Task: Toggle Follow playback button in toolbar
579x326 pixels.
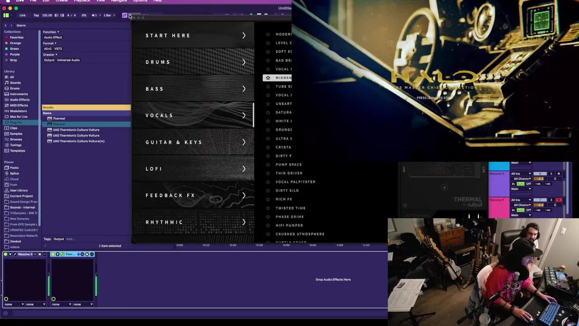Action: tap(124, 15)
